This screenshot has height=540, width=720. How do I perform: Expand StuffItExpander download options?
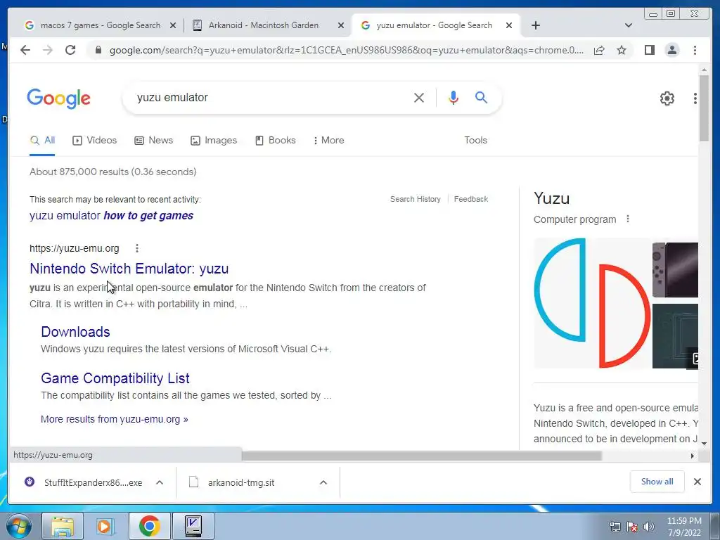pyautogui.click(x=160, y=482)
